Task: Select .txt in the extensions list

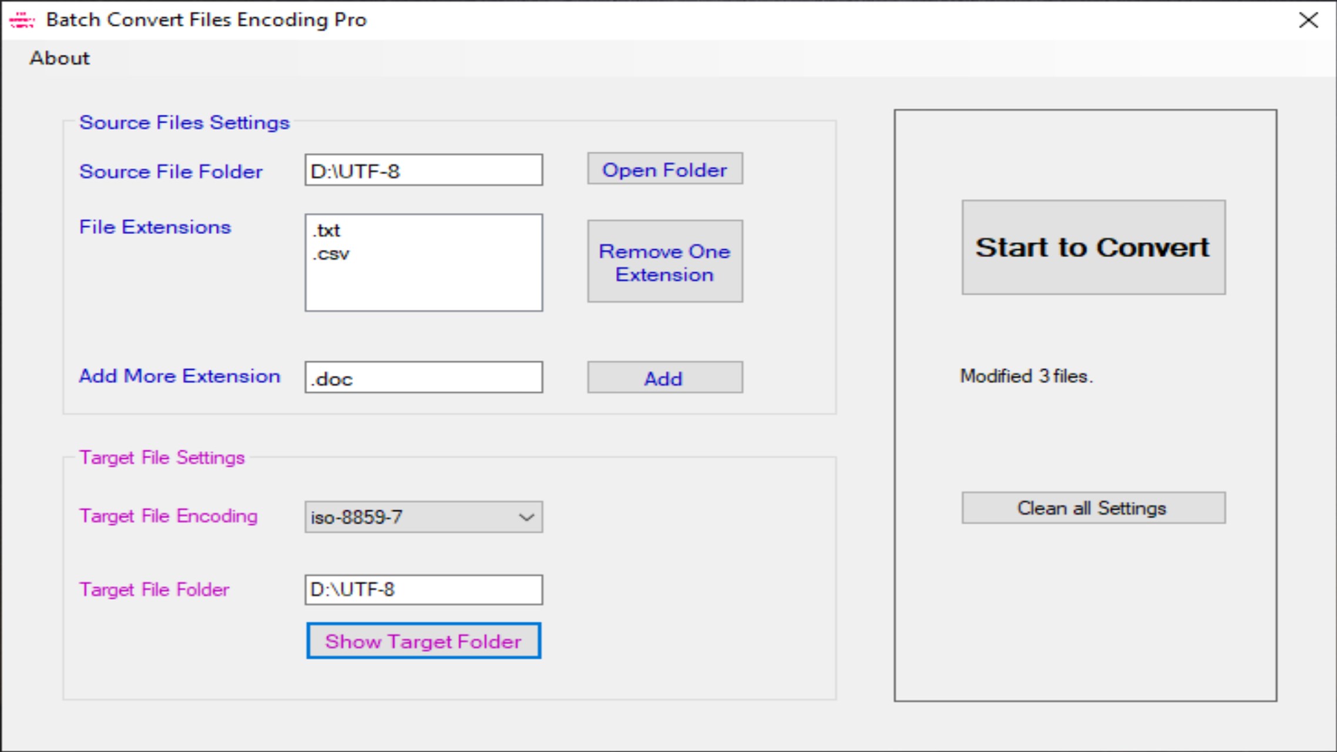Action: (327, 230)
